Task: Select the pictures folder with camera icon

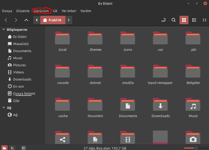Action: coord(193,137)
